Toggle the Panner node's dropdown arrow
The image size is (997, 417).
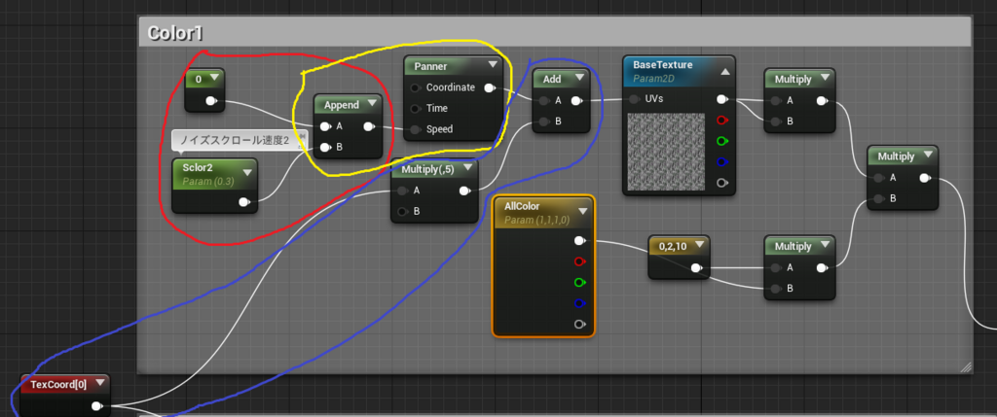492,65
